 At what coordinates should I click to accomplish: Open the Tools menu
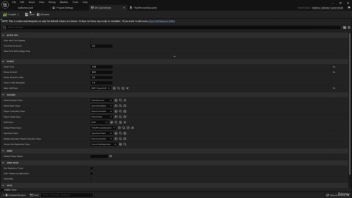(x=75, y=2)
